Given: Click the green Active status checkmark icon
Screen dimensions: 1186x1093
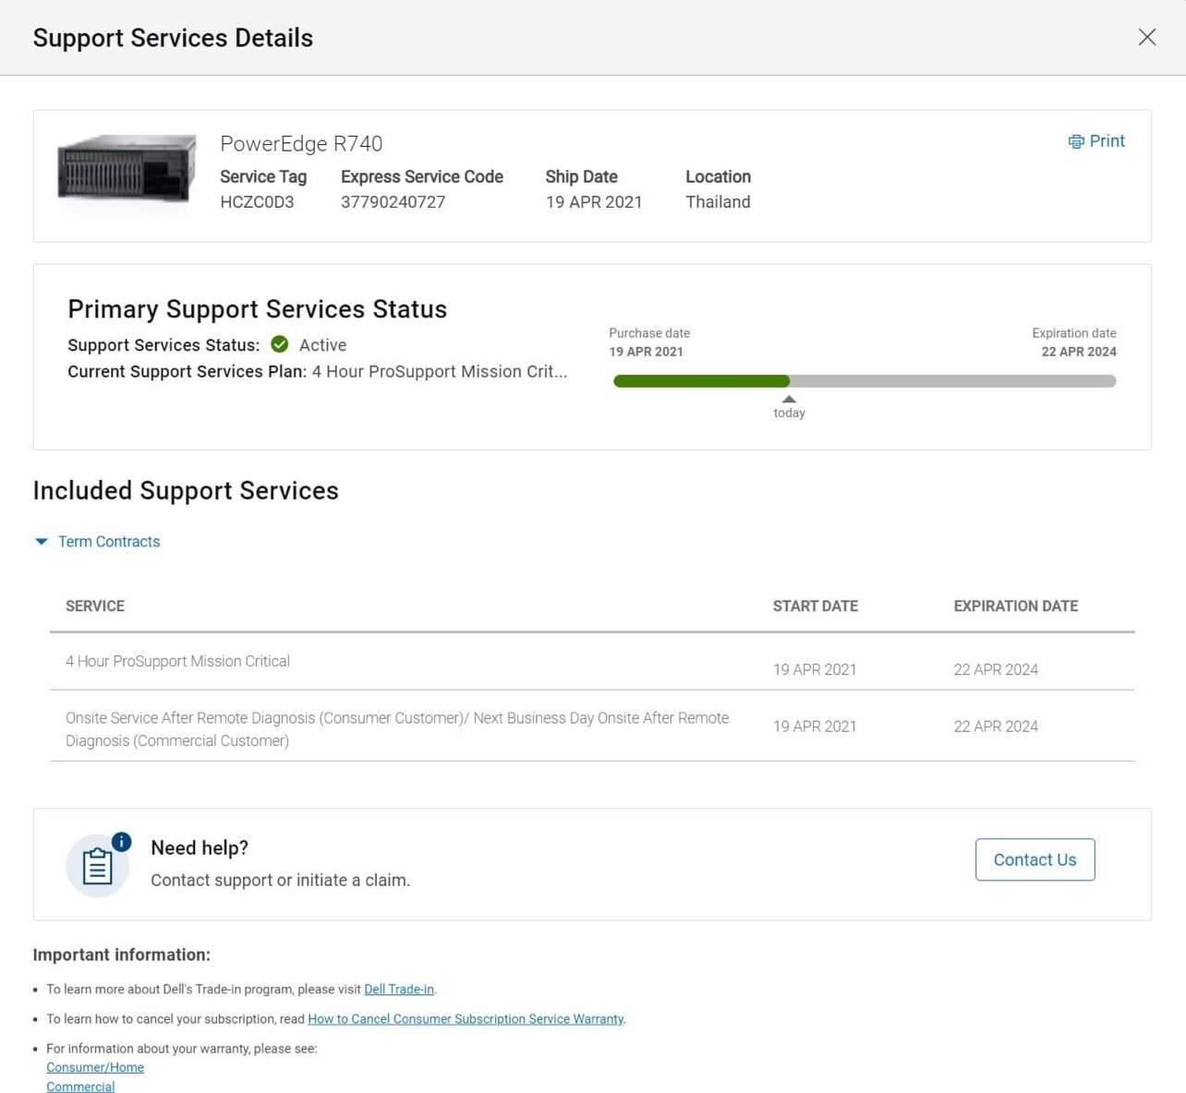Looking at the screenshot, I should [x=279, y=344].
